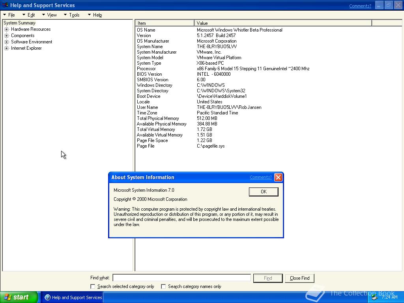The width and height of the screenshot is (404, 303).
Task: Select Page File Space item
Action: pyautogui.click(x=152, y=141)
